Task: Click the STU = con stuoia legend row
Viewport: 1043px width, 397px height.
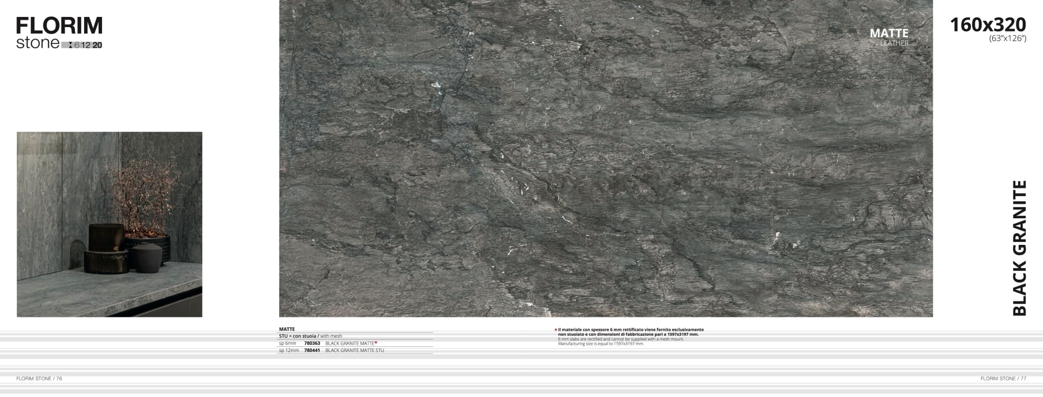Action: 310,336
